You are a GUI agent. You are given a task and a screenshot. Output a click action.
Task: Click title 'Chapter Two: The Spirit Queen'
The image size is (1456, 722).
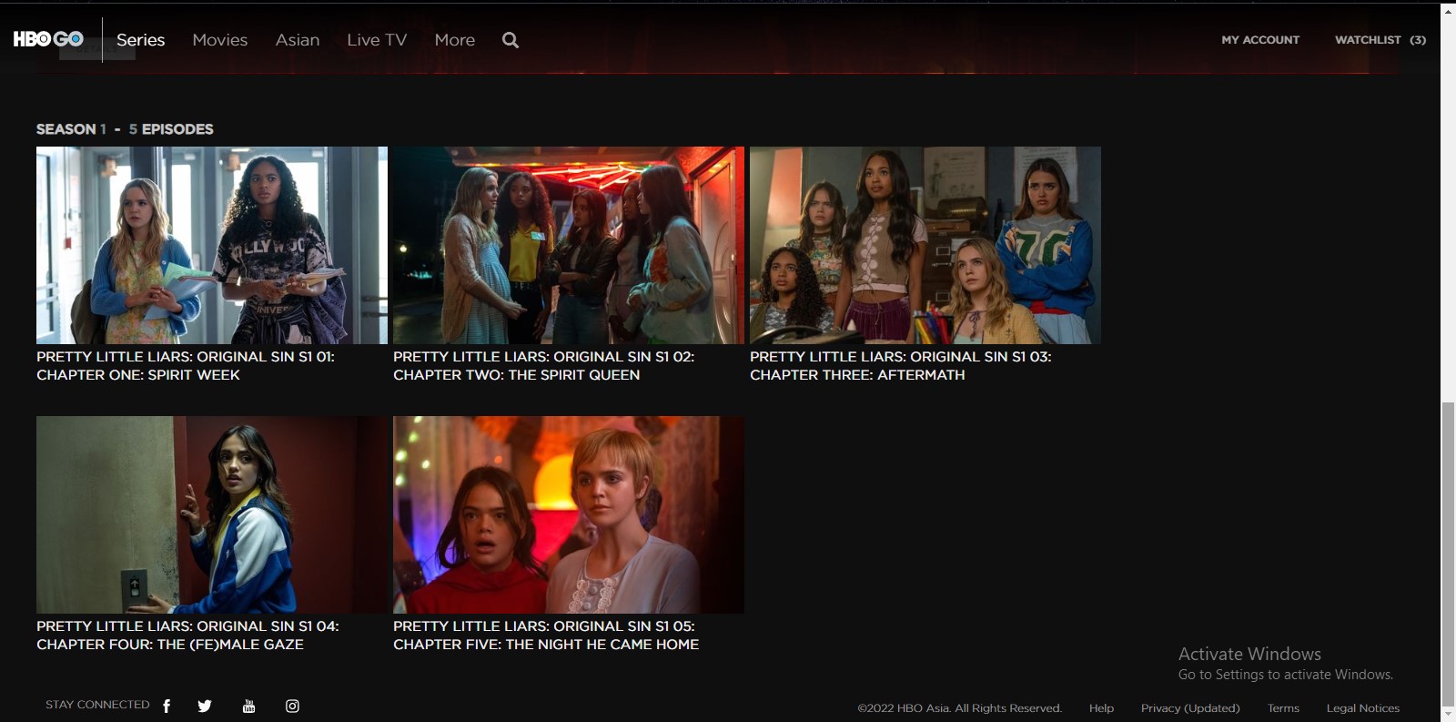(544, 366)
